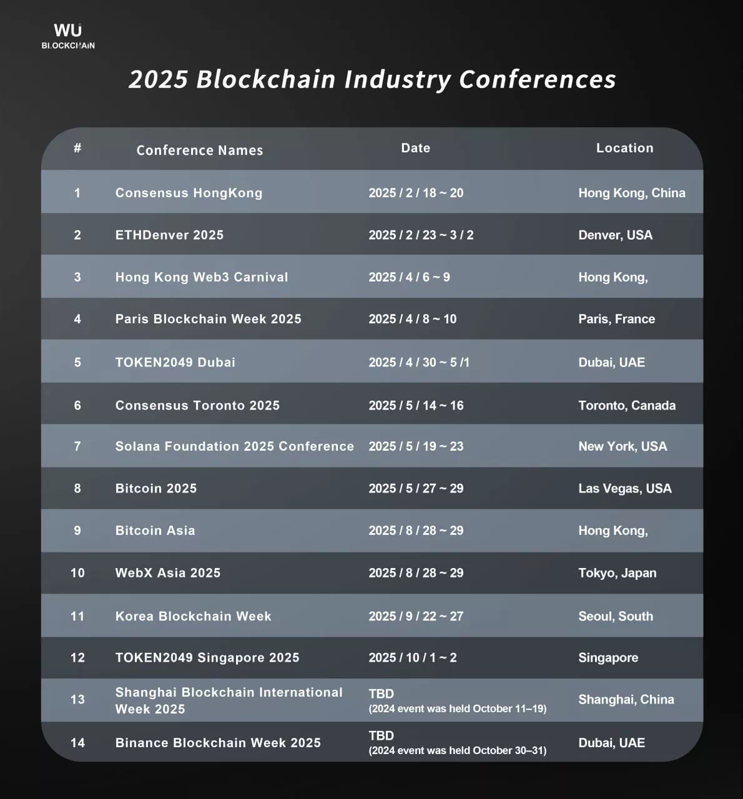This screenshot has height=799, width=743.
Task: Open the Consensus HongKong conference entry
Action: click(189, 193)
